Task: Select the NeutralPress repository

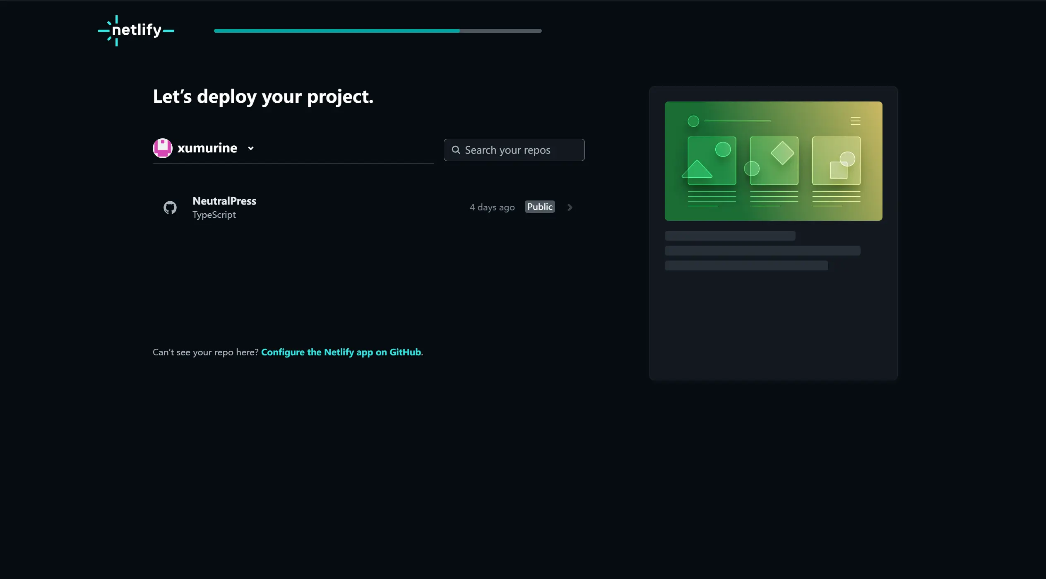Action: coord(224,201)
